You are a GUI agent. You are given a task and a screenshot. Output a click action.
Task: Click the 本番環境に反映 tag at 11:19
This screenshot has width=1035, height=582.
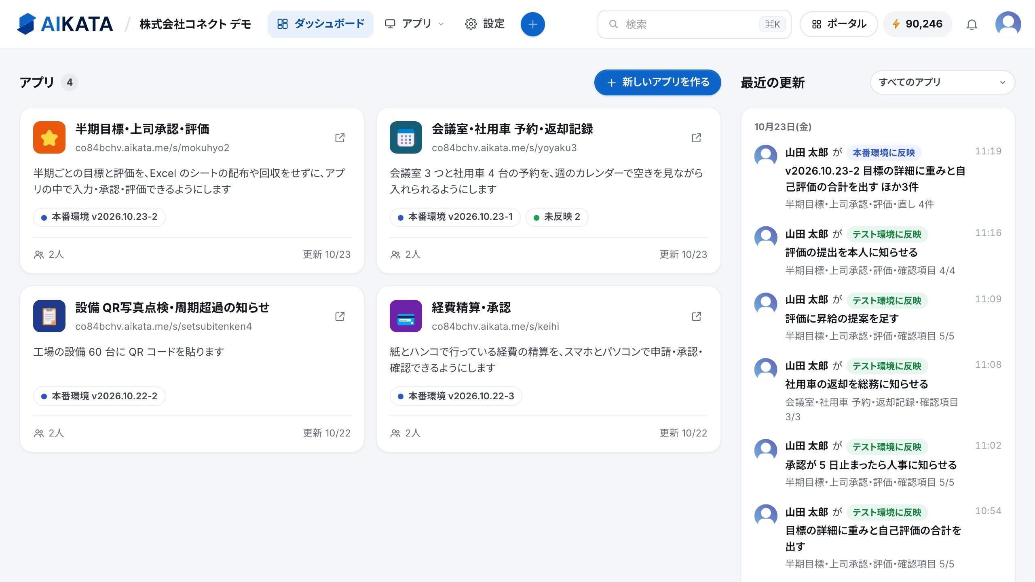884,153
